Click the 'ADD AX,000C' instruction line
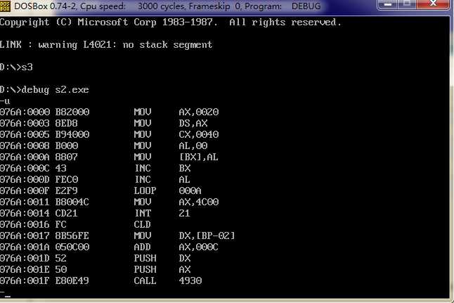This screenshot has height=303, width=454. point(109,247)
